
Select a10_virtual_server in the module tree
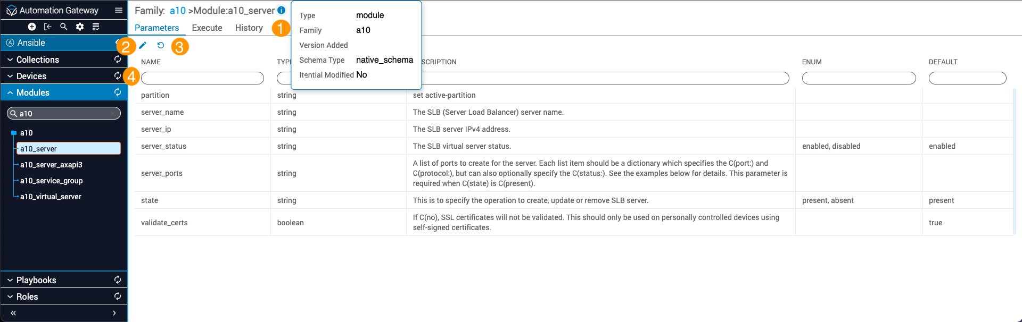pyautogui.click(x=51, y=197)
